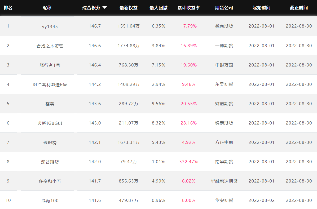The width and height of the screenshot is (317, 209).
Task: Open the 对冲套利激进6号 nickname
Action: (x=50, y=85)
